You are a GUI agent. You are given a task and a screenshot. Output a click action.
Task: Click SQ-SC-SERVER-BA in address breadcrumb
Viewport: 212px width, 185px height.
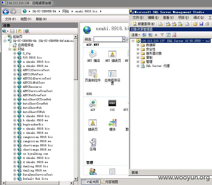[x=44, y=11]
